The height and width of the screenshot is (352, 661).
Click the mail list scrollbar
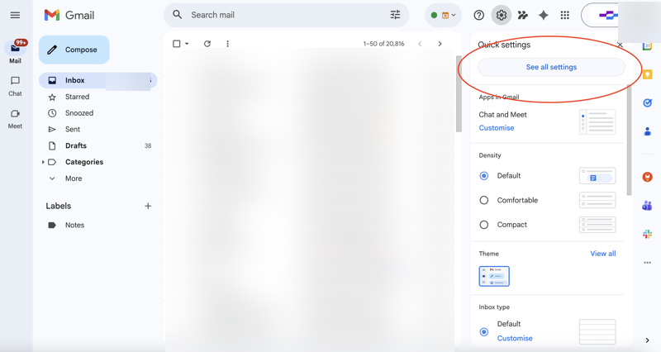(x=459, y=93)
